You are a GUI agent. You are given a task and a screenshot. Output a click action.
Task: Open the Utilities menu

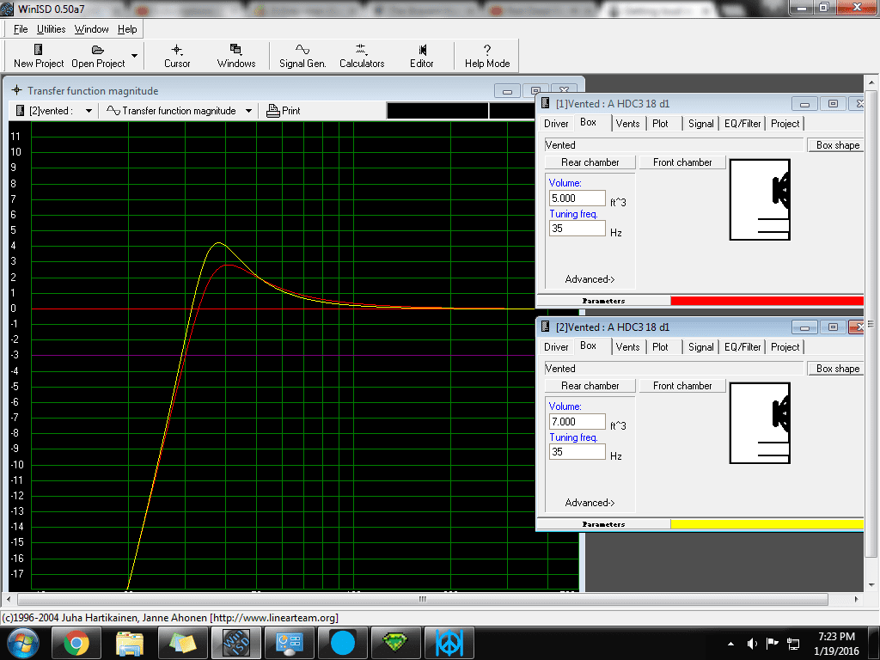pos(52,29)
